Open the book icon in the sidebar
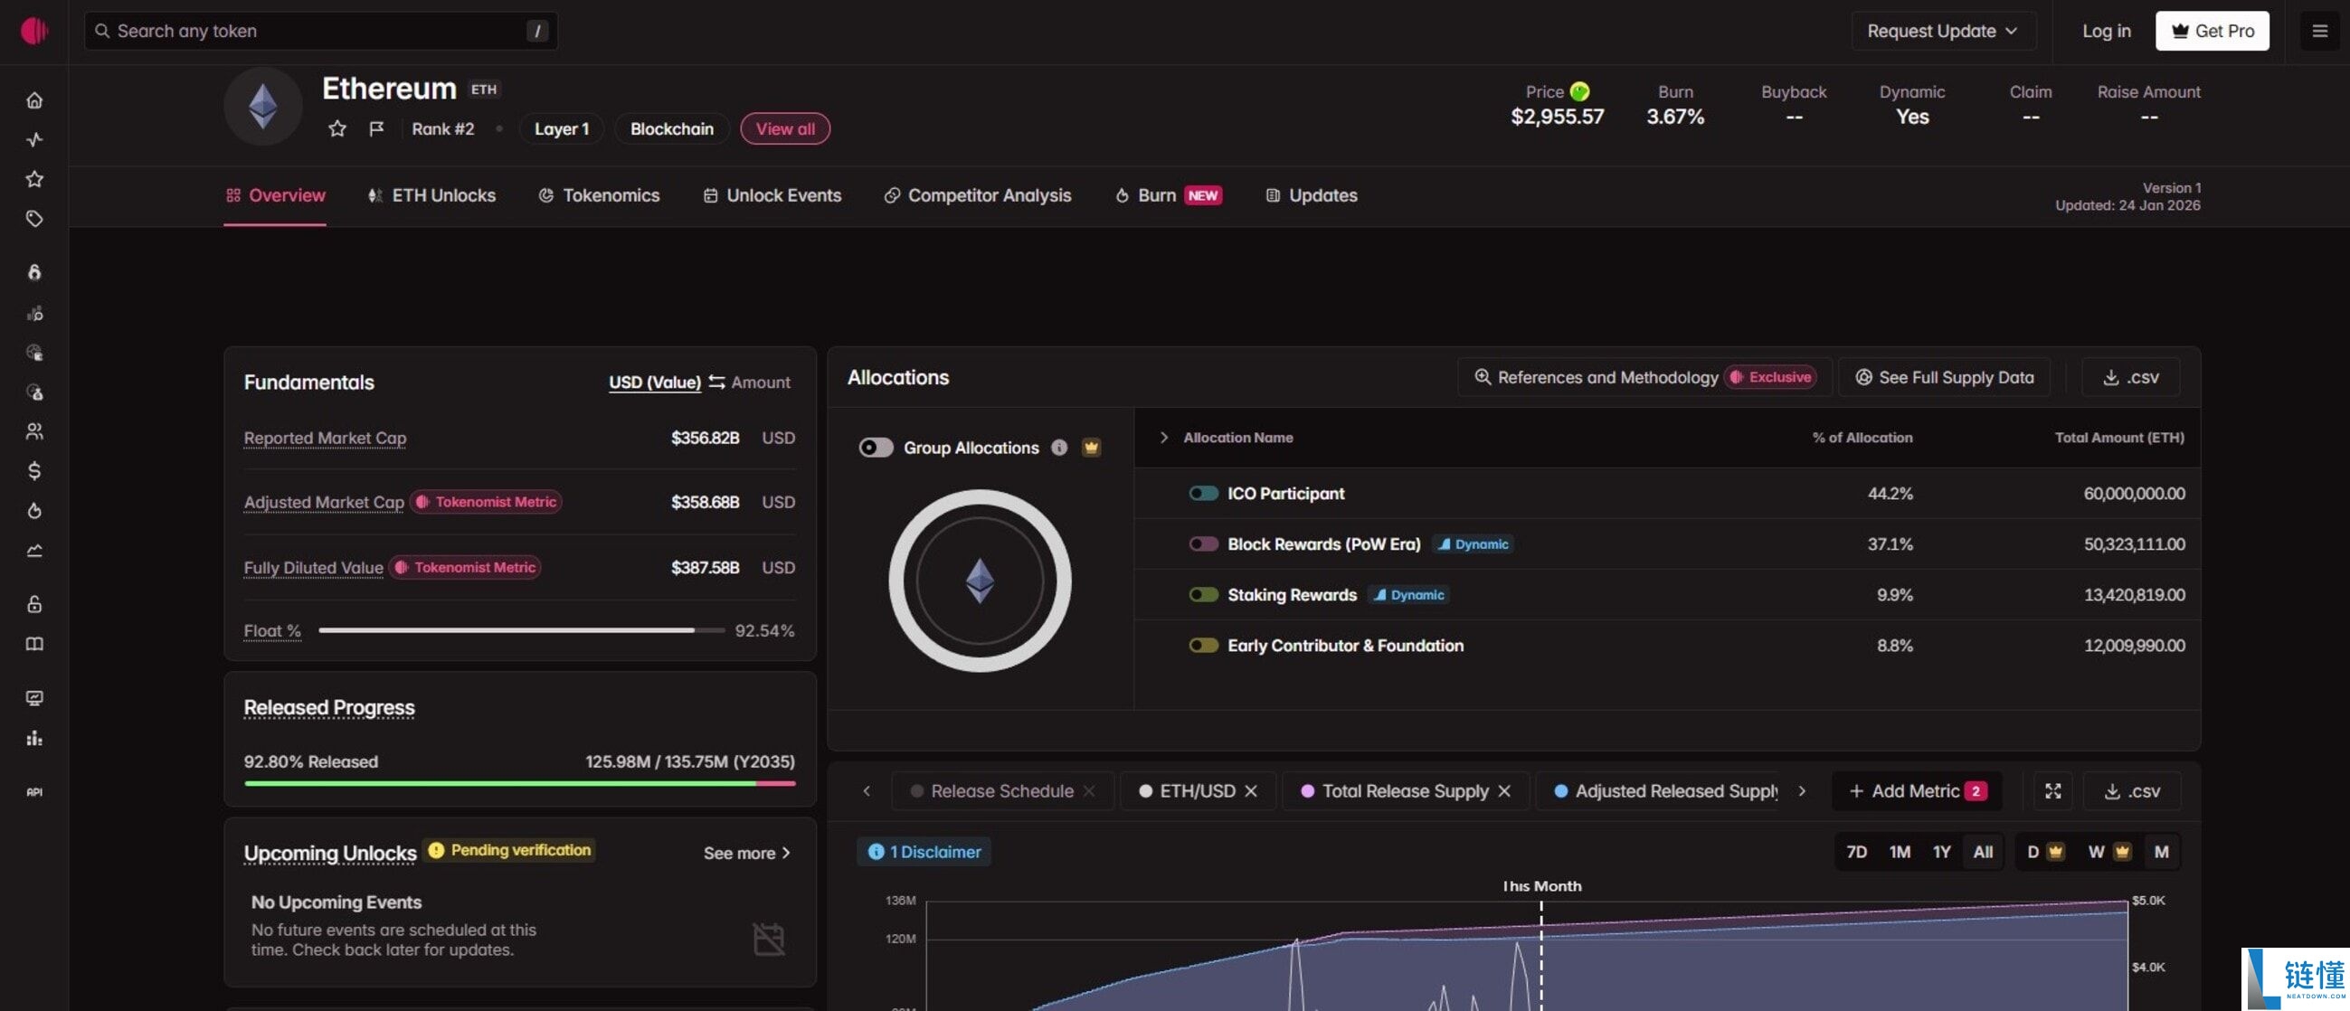This screenshot has width=2350, height=1011. pos(33,644)
